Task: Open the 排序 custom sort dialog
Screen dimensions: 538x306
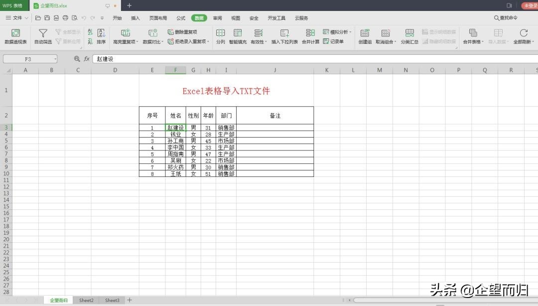Action: [x=101, y=36]
